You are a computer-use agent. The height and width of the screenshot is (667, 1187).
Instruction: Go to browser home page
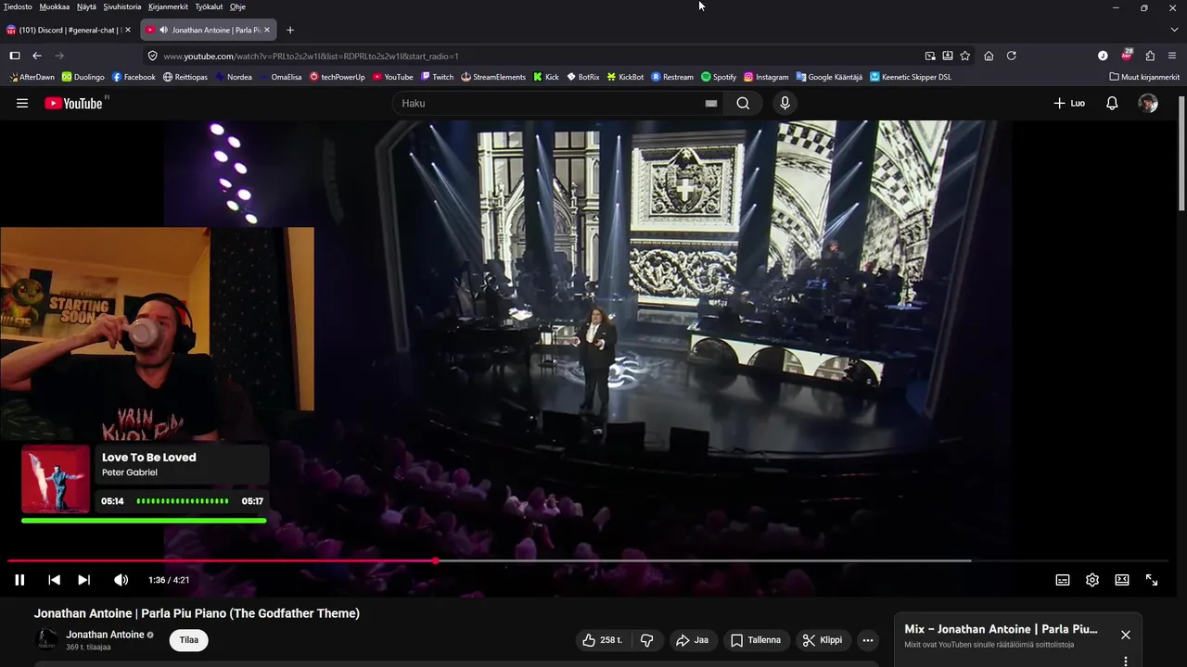pyautogui.click(x=989, y=56)
